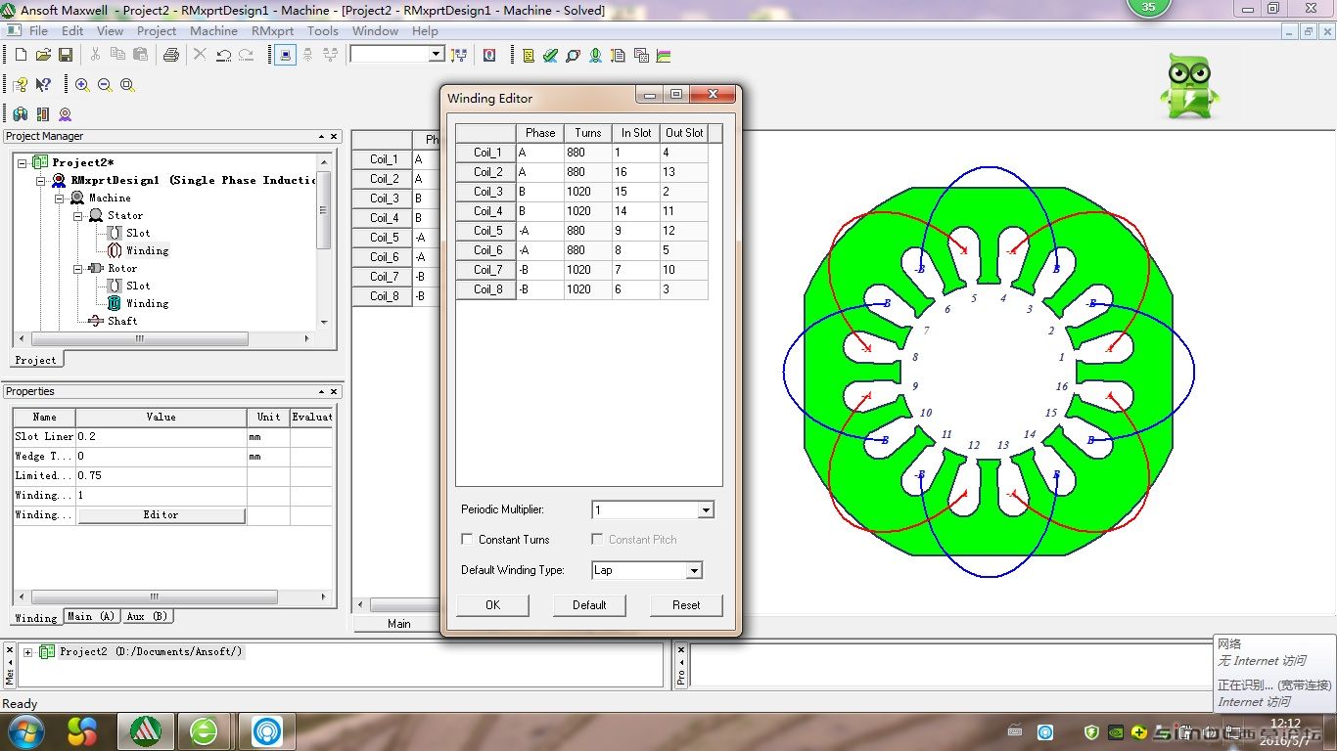Click the Undo arrow toolbar icon
The width and height of the screenshot is (1337, 751).
pos(223,55)
